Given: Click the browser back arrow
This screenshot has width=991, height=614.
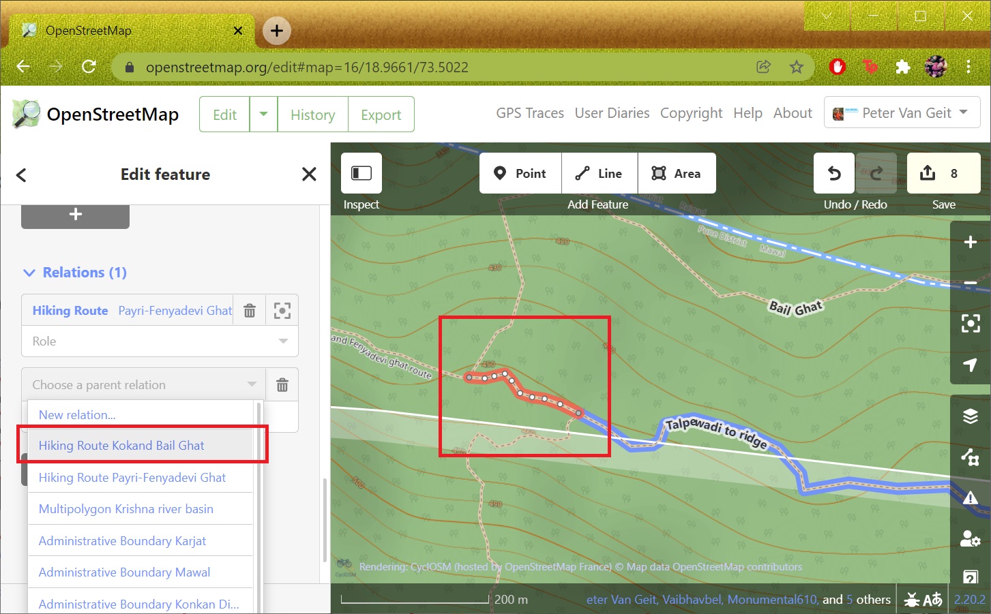Looking at the screenshot, I should [x=23, y=67].
